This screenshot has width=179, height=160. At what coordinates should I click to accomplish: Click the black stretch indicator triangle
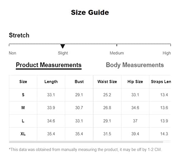pyautogui.click(x=63, y=46)
